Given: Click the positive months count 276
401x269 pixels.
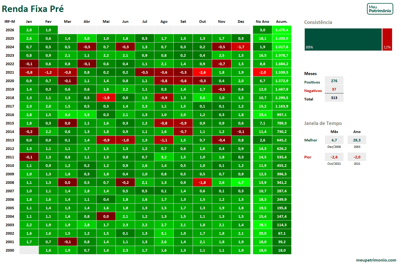Looking at the screenshot, I should tap(334, 81).
